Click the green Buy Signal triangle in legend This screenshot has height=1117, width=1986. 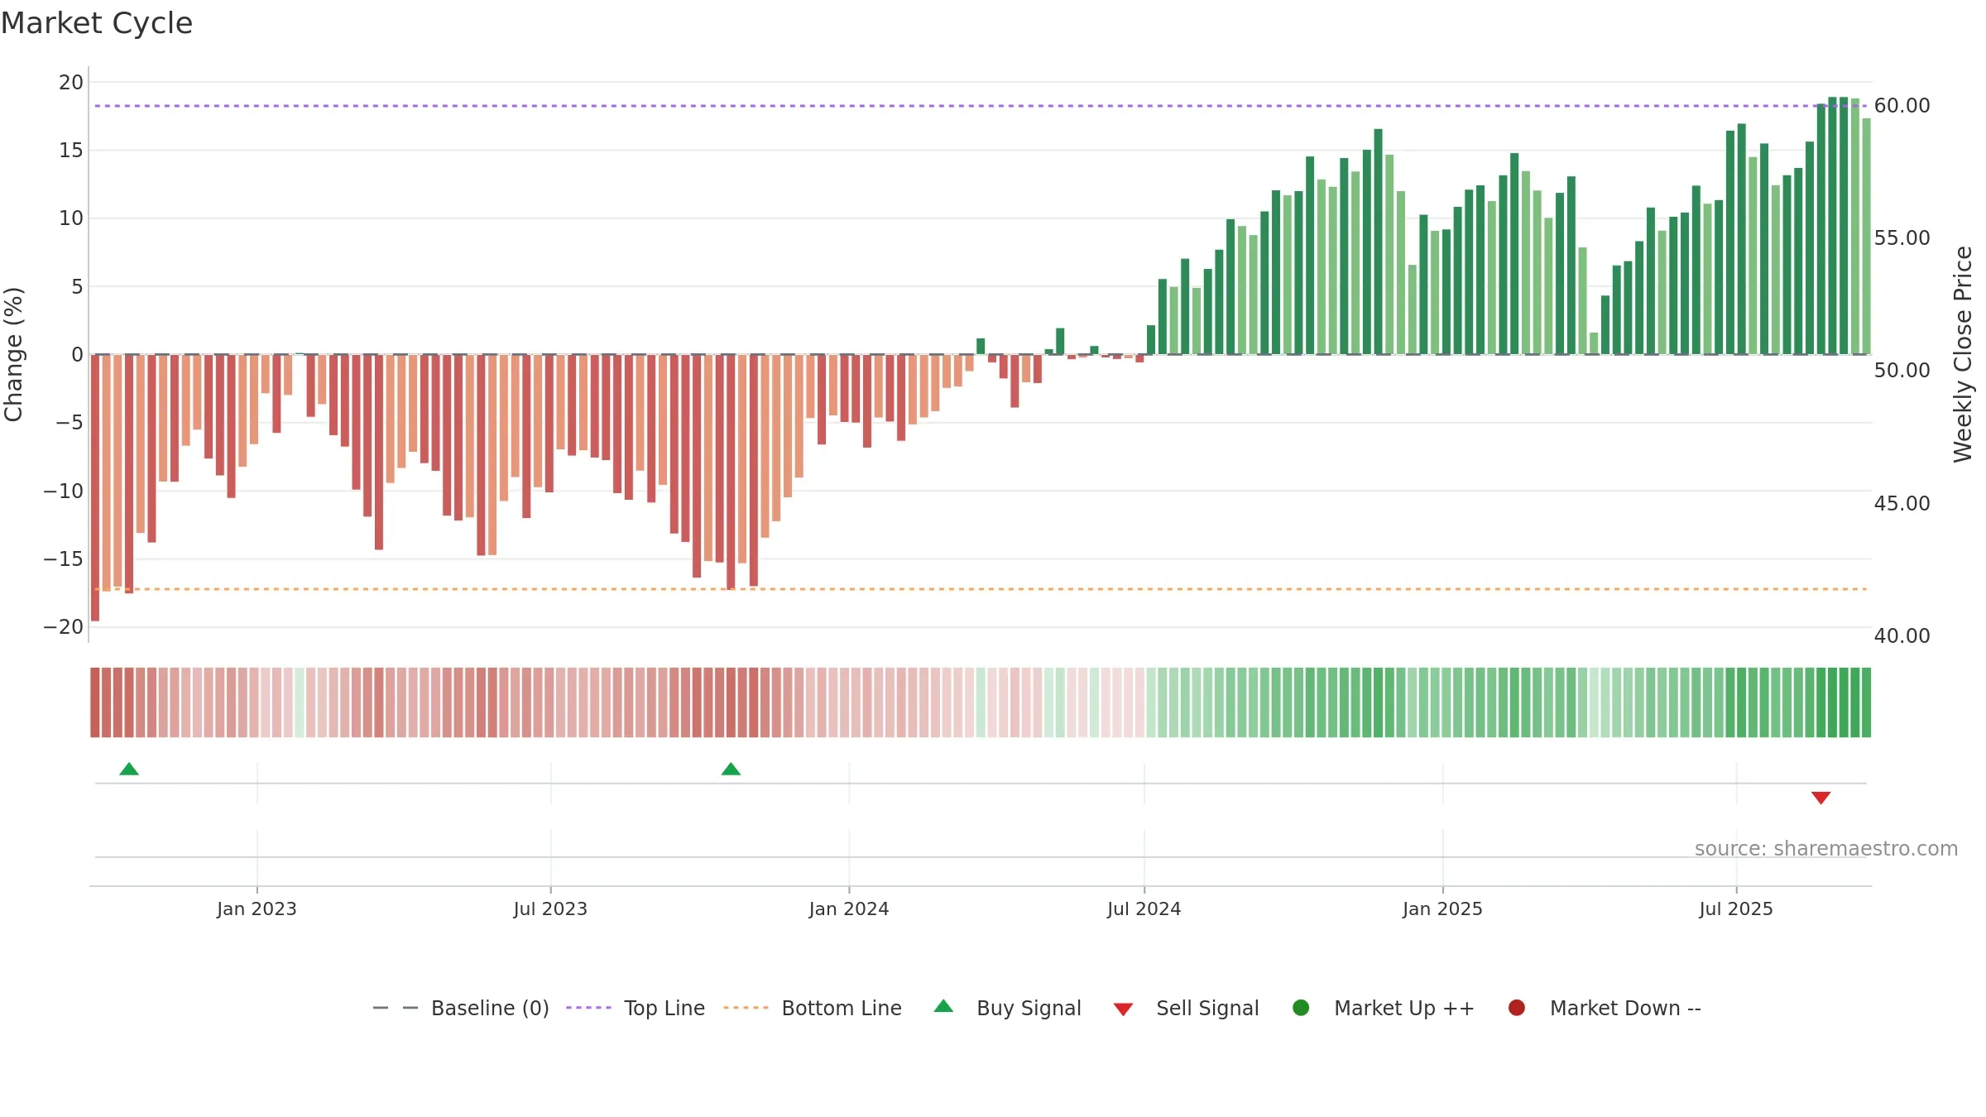pos(943,1006)
